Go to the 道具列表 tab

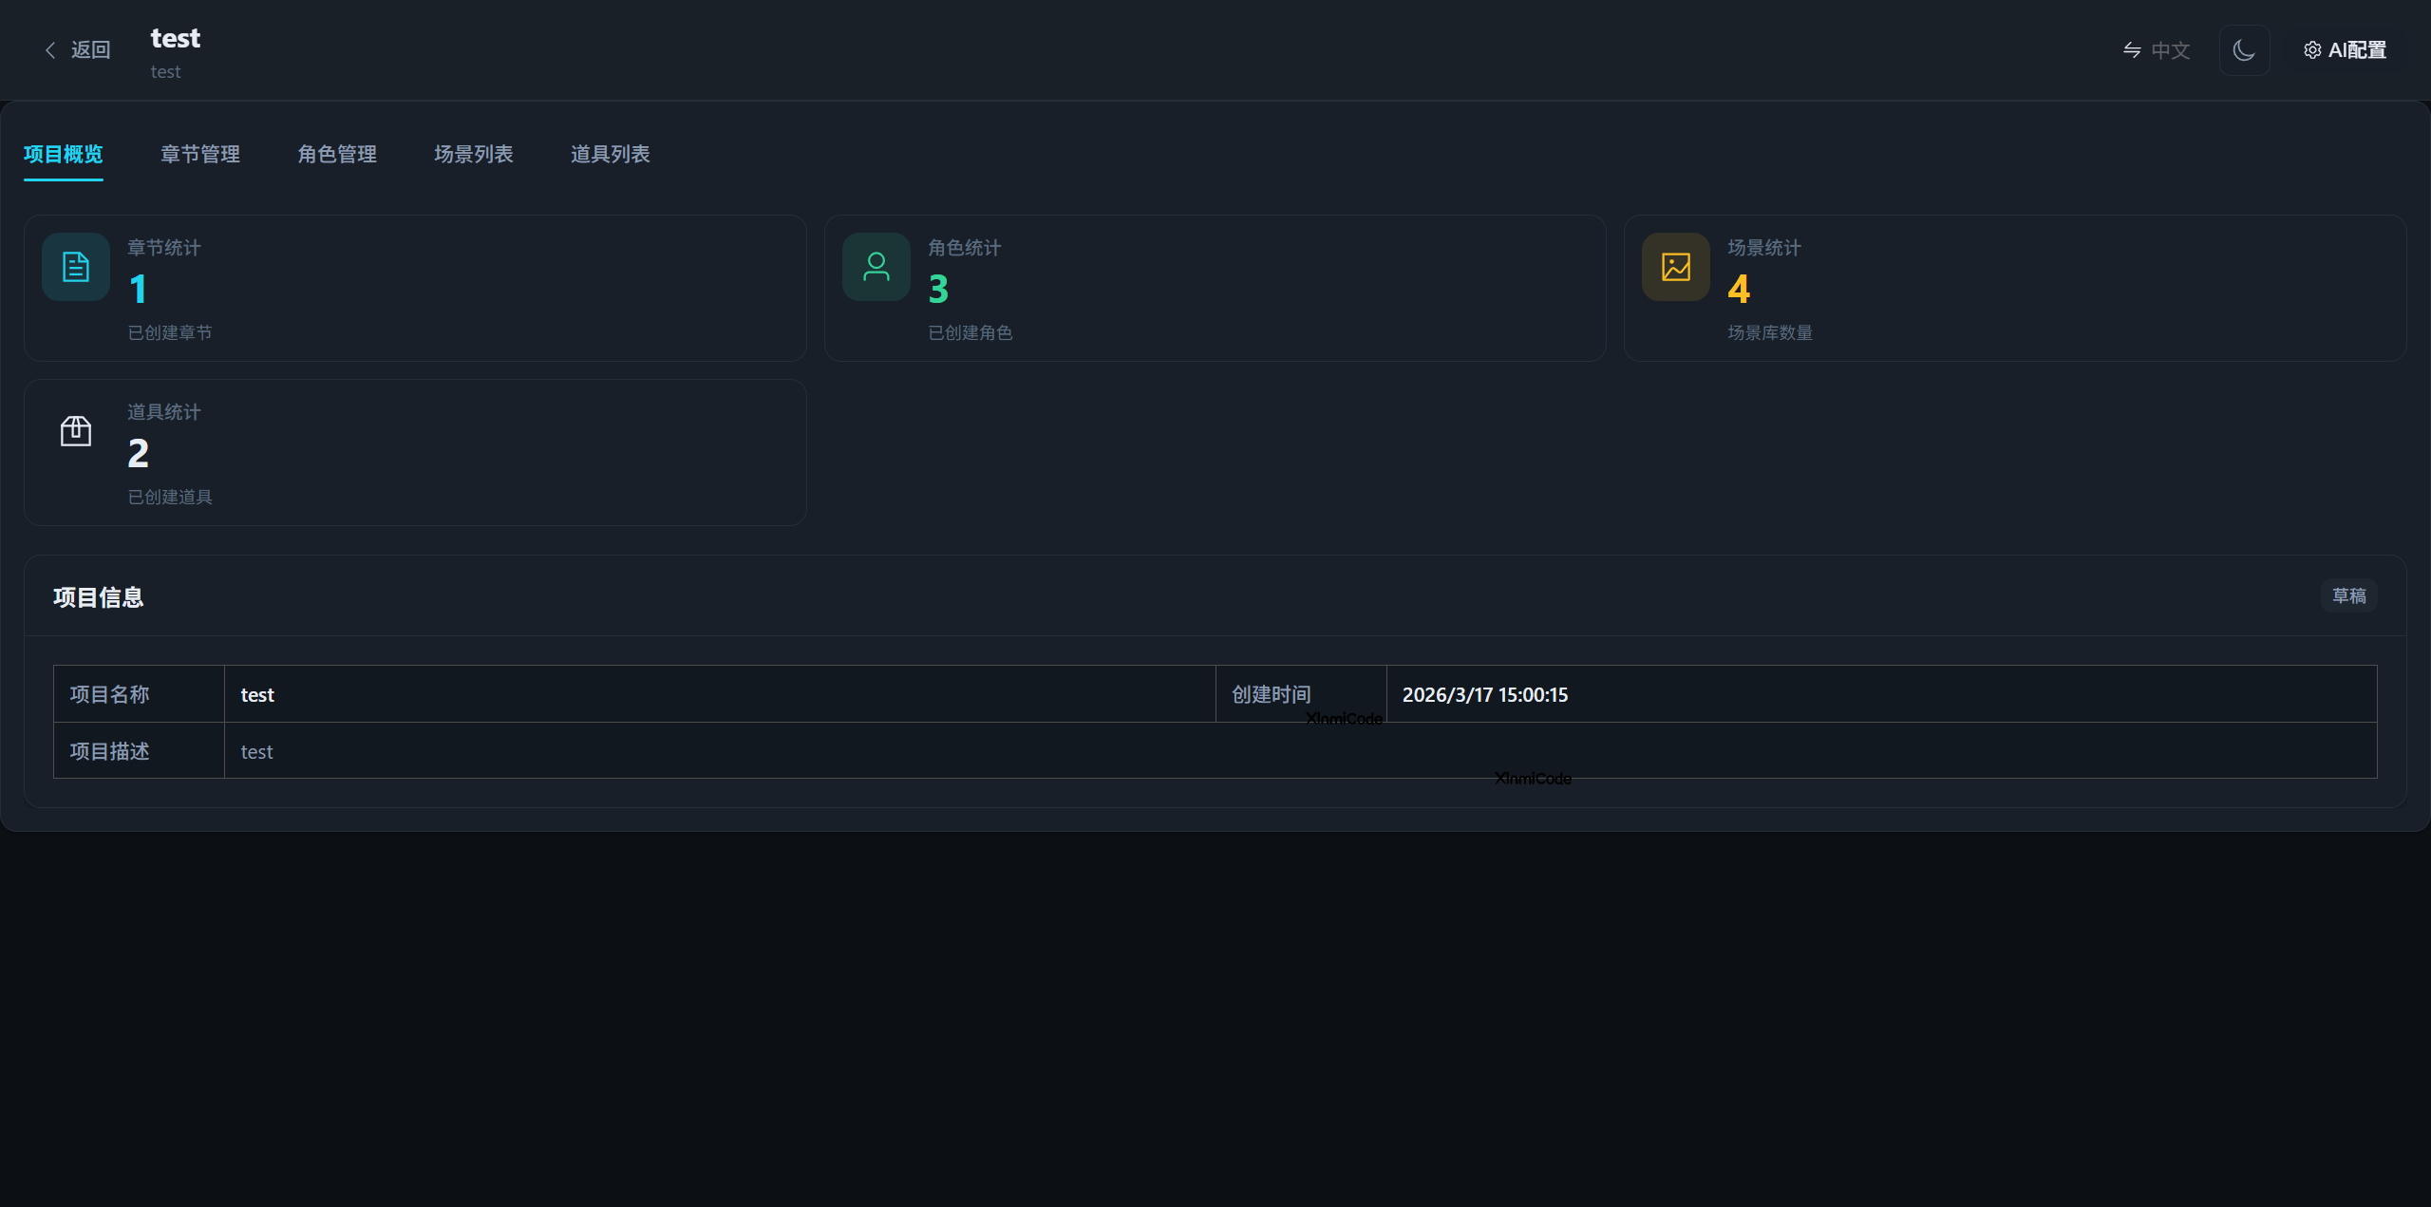[611, 154]
